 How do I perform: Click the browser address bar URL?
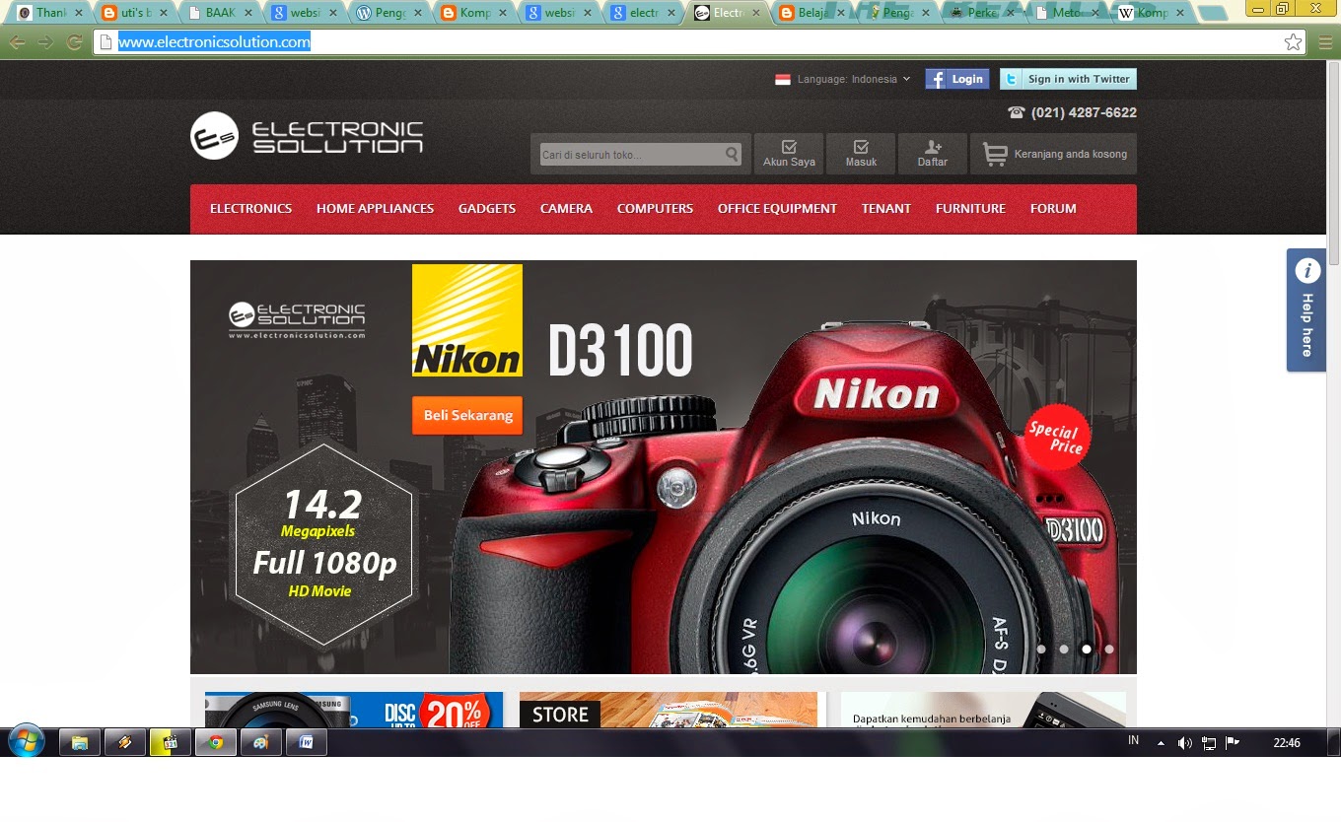tap(214, 41)
